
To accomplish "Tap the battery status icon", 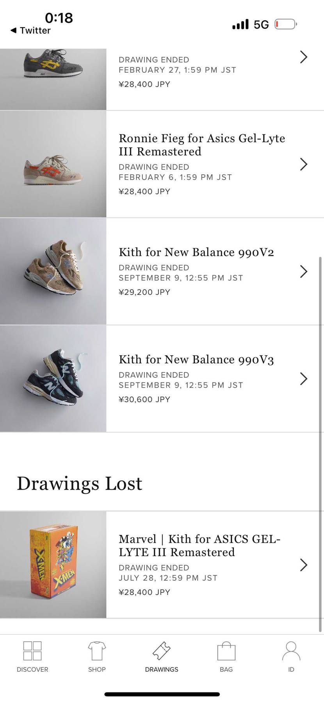I will pos(285,24).
